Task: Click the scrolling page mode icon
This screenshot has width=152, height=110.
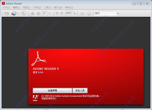Action: [82, 13]
